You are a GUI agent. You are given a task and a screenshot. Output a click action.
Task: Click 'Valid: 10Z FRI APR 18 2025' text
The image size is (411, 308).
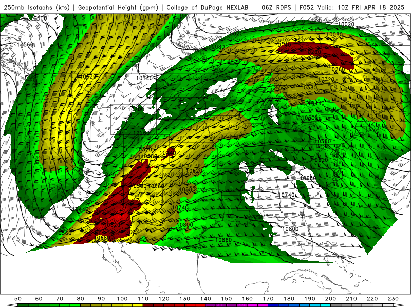coord(361,8)
